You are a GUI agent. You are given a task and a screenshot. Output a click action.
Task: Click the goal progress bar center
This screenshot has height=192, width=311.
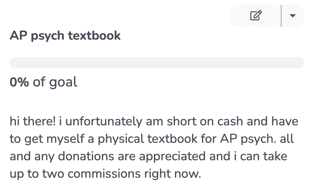(156, 63)
